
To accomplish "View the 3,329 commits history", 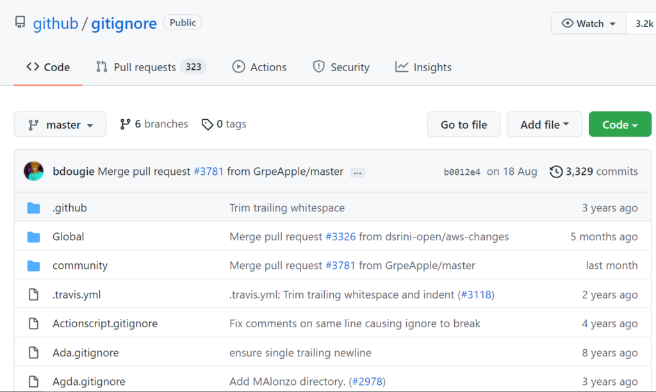I will (x=594, y=172).
